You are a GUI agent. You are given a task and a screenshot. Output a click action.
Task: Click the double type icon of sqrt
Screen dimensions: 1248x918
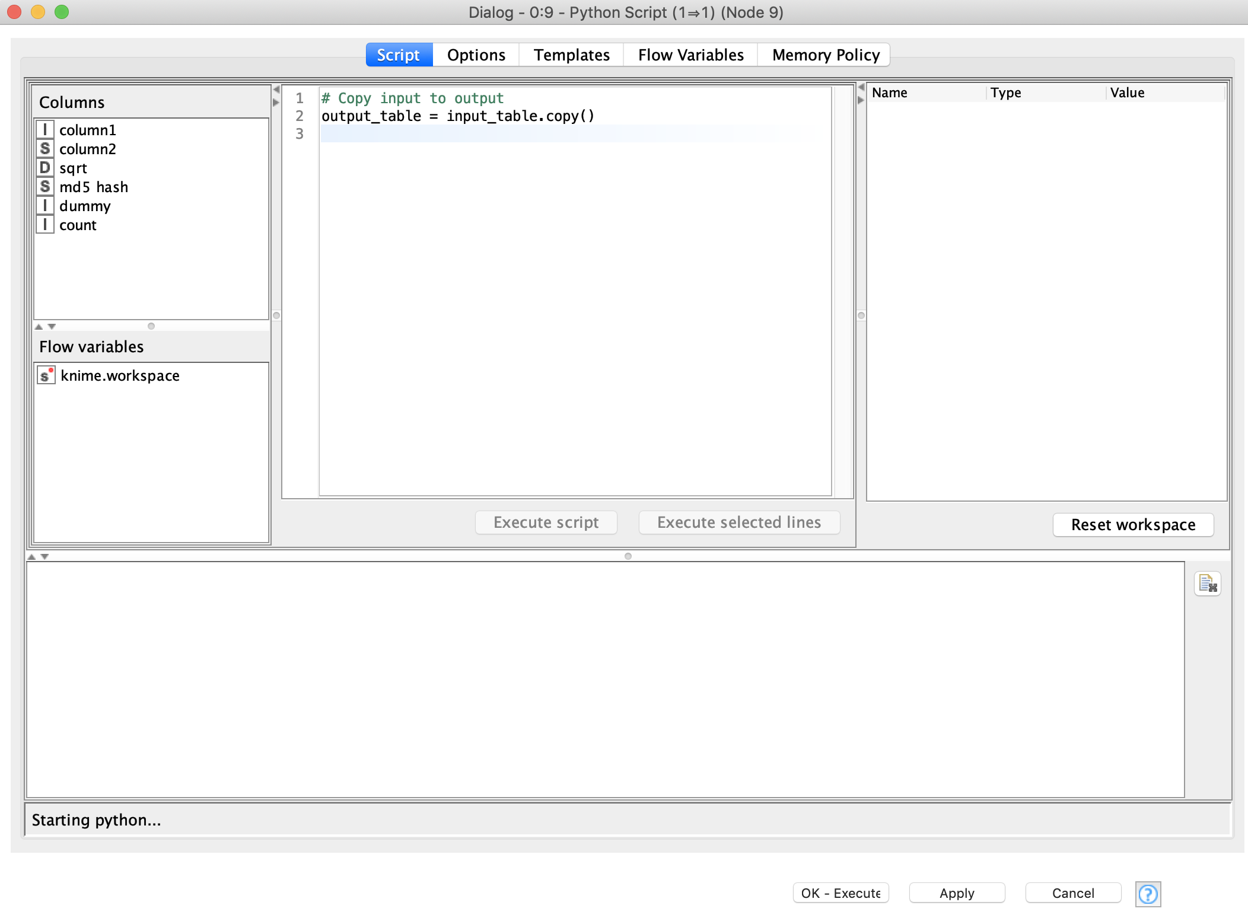click(x=45, y=168)
